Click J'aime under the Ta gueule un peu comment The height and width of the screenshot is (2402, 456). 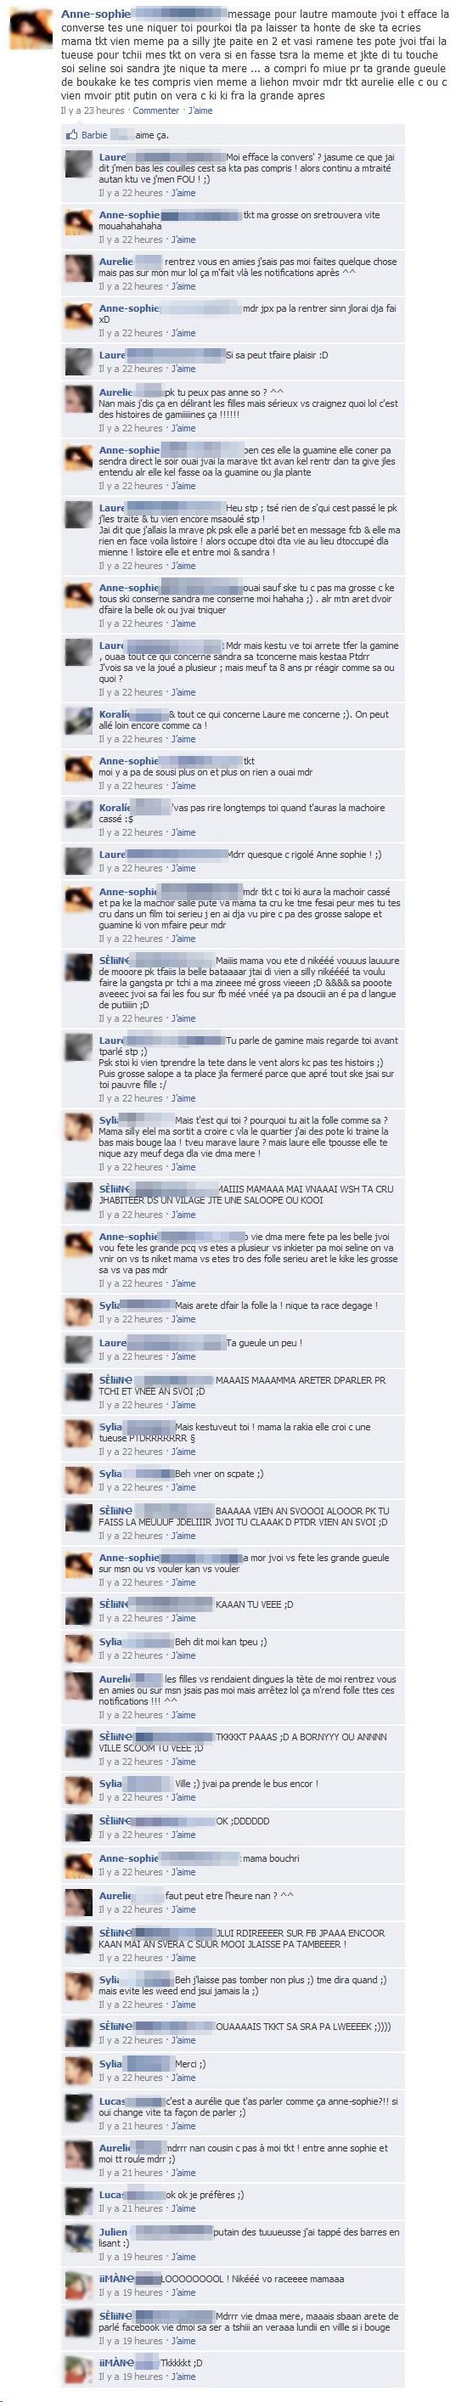[x=183, y=1356]
